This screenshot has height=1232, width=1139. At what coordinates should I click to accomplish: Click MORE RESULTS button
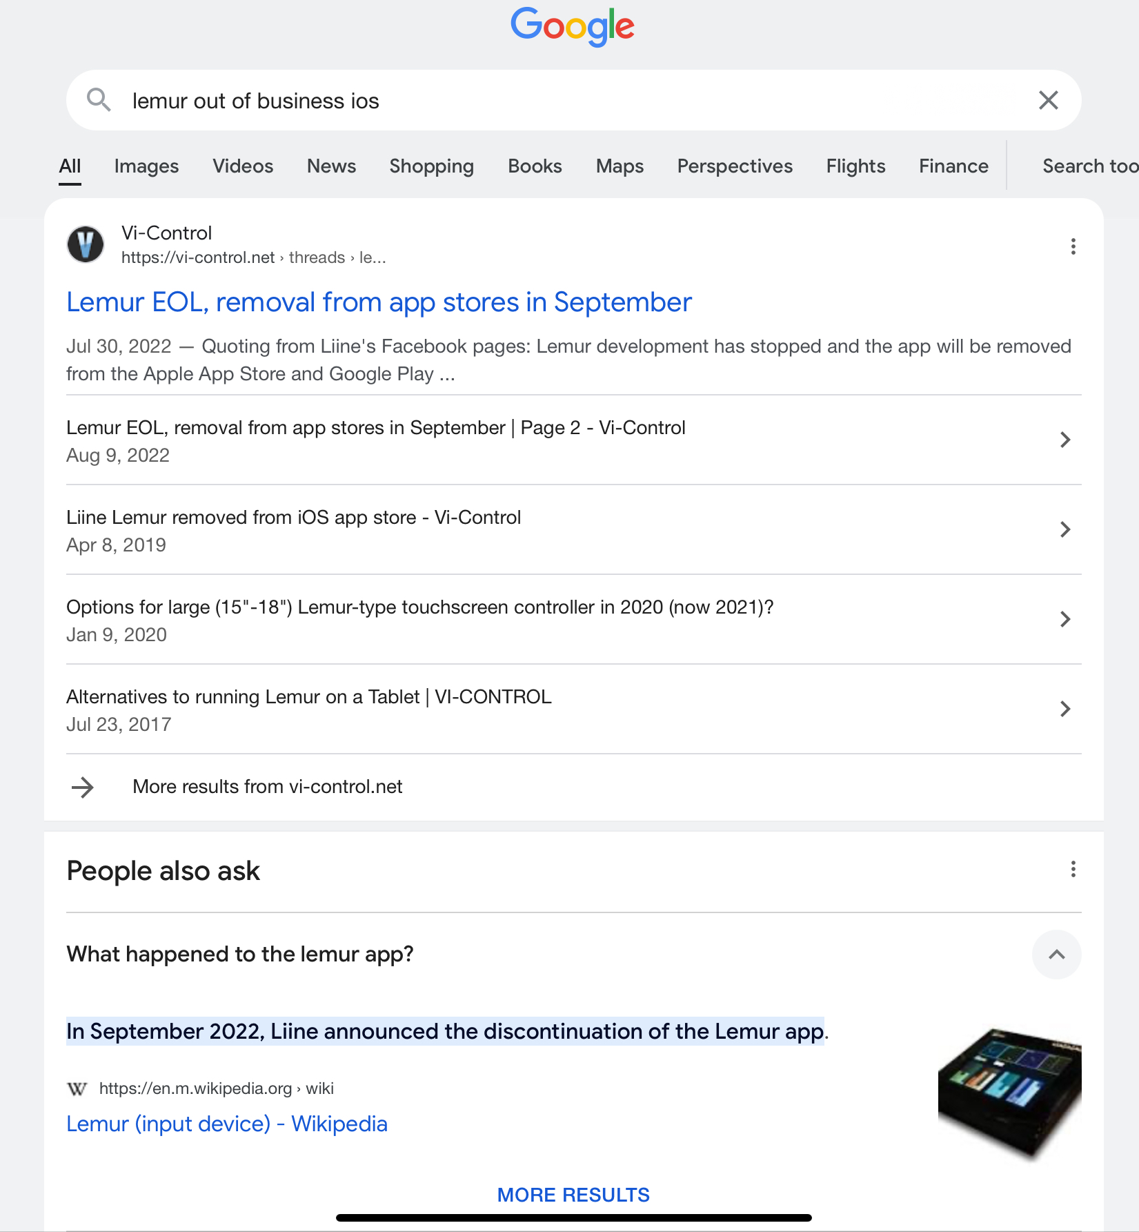573,1195
